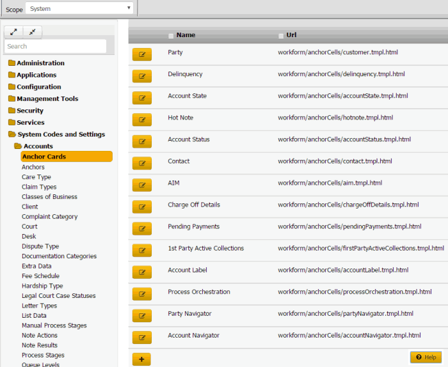Collapse all tree nodes icon
Screen dimensions: 448x367
[x=32, y=32]
